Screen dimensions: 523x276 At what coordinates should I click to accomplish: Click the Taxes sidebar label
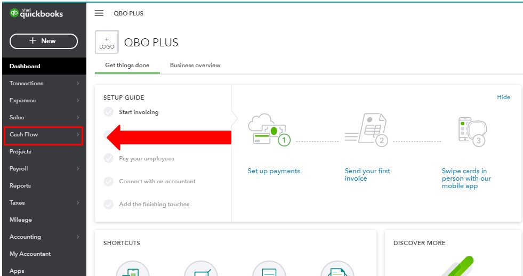17,202
